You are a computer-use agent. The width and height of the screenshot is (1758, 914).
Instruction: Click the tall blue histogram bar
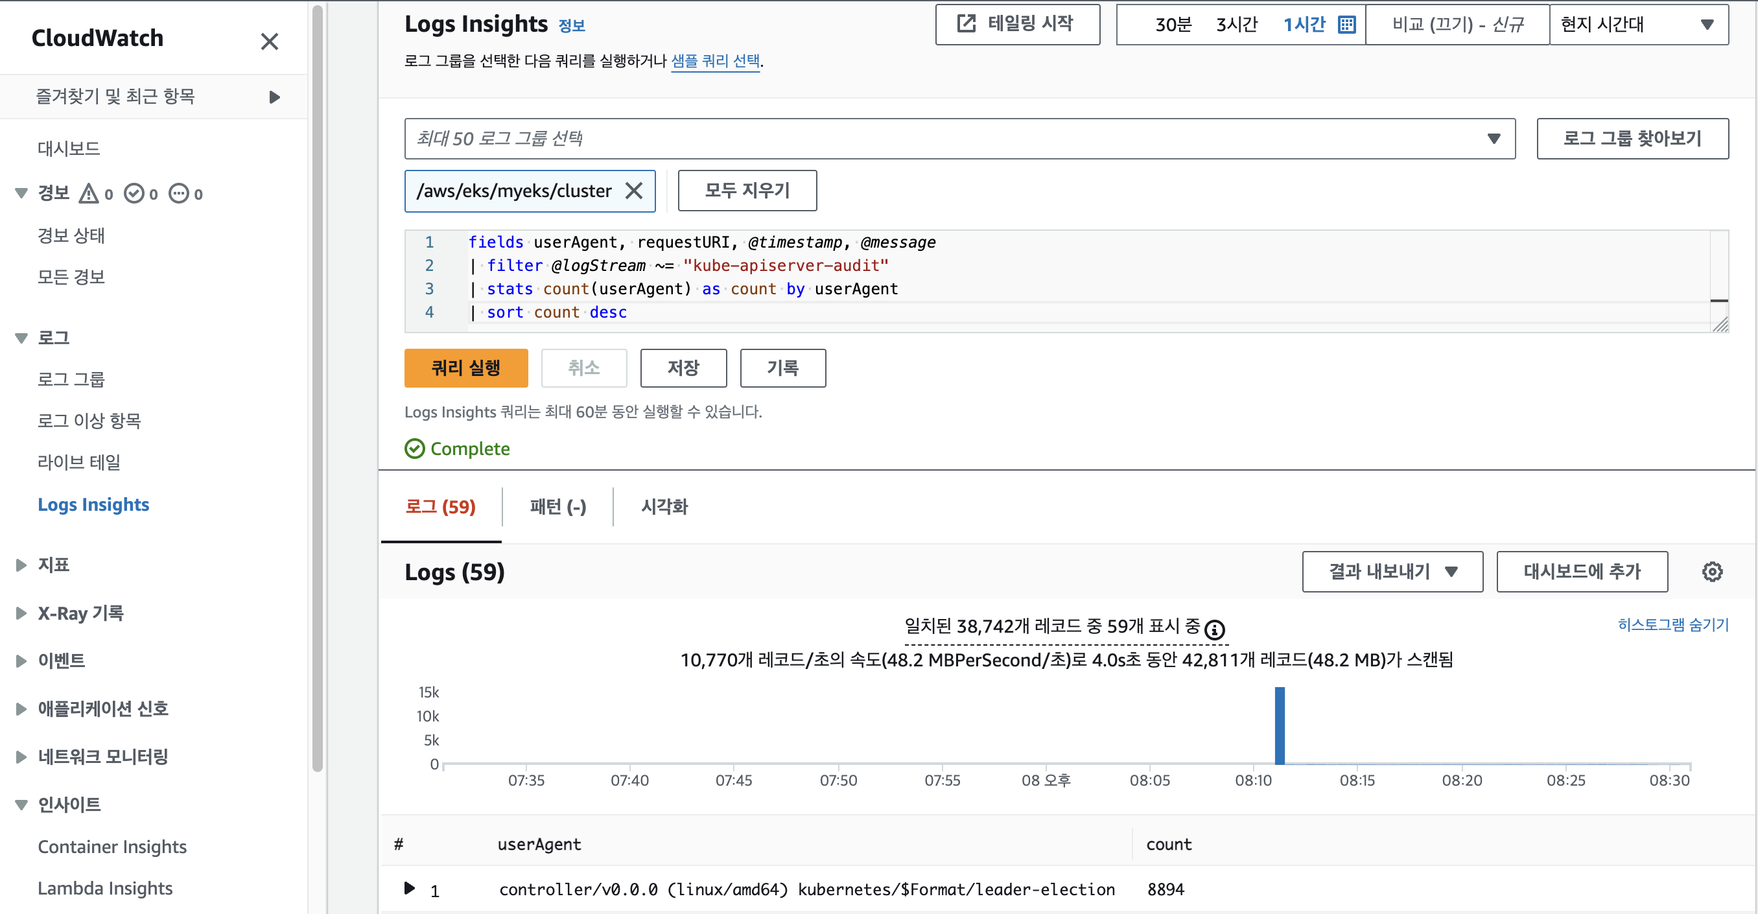[x=1280, y=725]
